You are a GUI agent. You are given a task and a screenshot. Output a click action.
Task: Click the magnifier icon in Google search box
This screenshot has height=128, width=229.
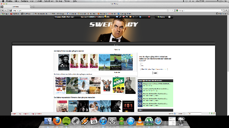[222, 10]
